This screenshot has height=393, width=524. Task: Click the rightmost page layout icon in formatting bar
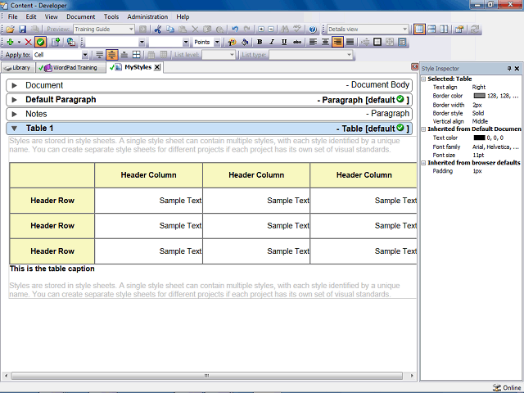coord(402,42)
